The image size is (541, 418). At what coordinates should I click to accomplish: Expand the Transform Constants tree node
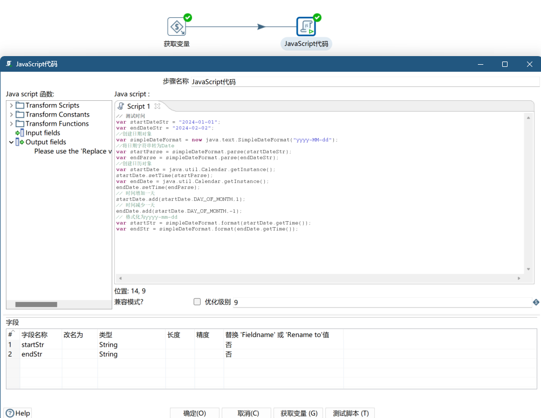pos(11,114)
